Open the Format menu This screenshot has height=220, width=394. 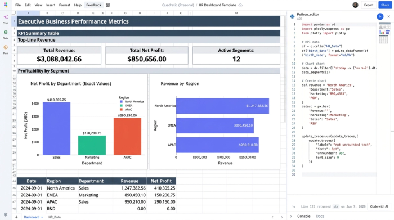coord(65,5)
